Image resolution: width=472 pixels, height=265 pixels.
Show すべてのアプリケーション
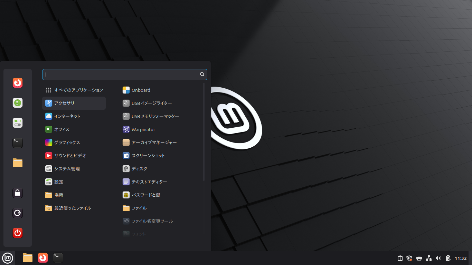pos(79,90)
